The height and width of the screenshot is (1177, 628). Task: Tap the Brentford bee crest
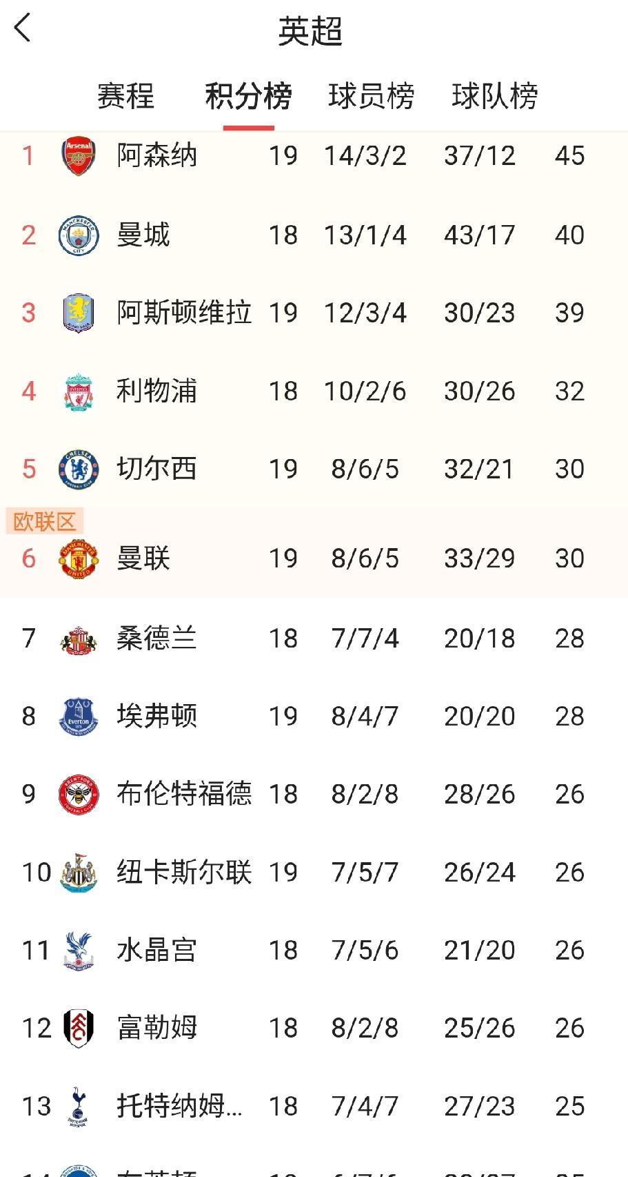pyautogui.click(x=79, y=795)
